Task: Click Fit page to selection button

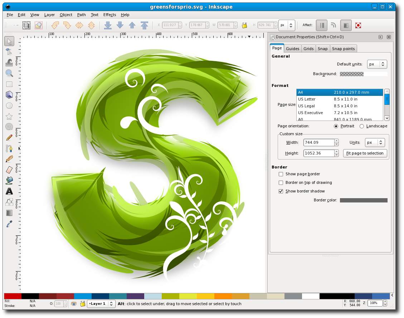Action: coord(365,153)
